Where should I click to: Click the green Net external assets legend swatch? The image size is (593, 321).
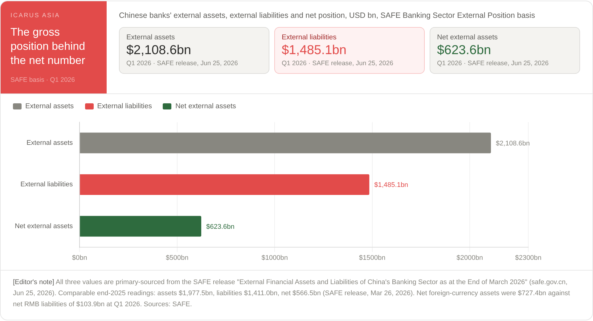[x=167, y=106]
